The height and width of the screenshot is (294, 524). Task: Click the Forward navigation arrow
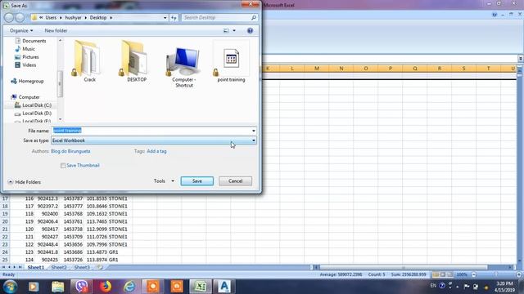point(20,18)
